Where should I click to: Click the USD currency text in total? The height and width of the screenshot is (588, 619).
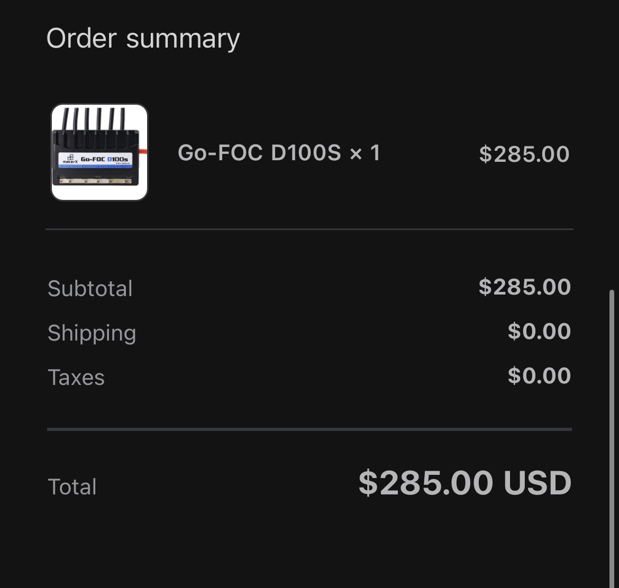point(537,483)
